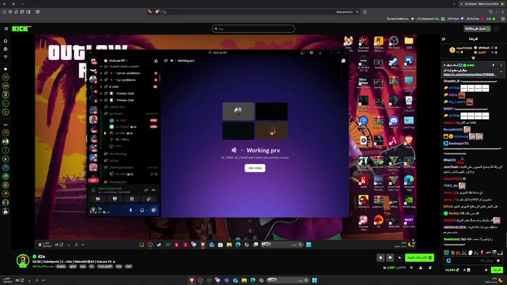Click the pinned x.com communities link
507x285 pixels.
[470, 74]
